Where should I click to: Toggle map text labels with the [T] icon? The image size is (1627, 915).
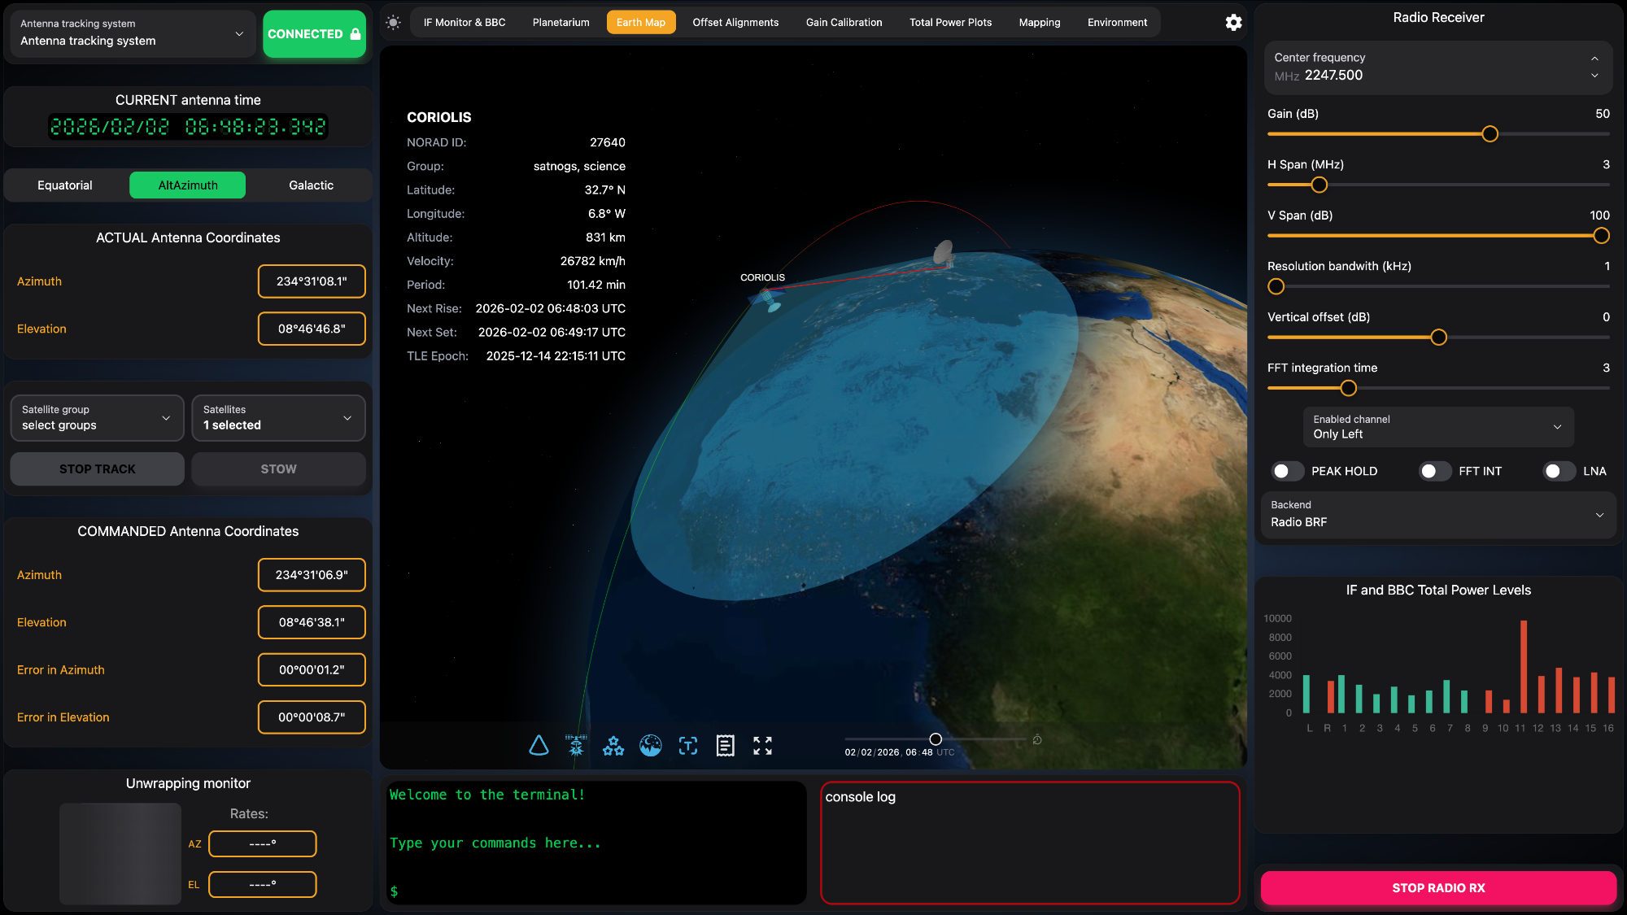tap(688, 745)
